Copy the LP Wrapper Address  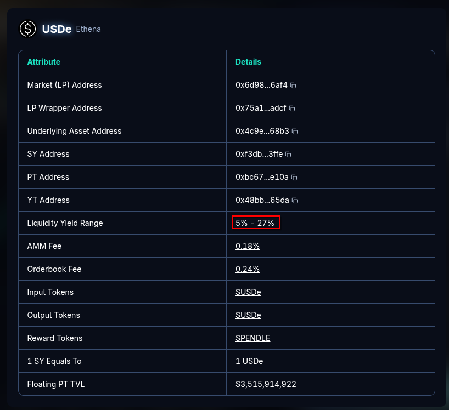[x=292, y=109]
